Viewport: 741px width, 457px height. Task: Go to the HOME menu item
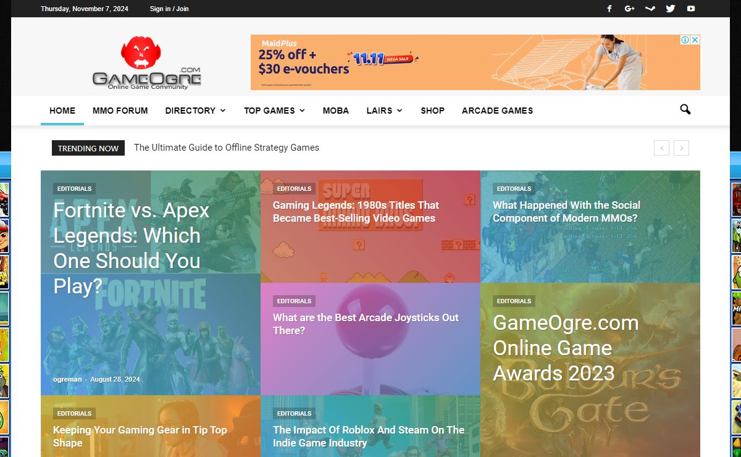coord(62,111)
